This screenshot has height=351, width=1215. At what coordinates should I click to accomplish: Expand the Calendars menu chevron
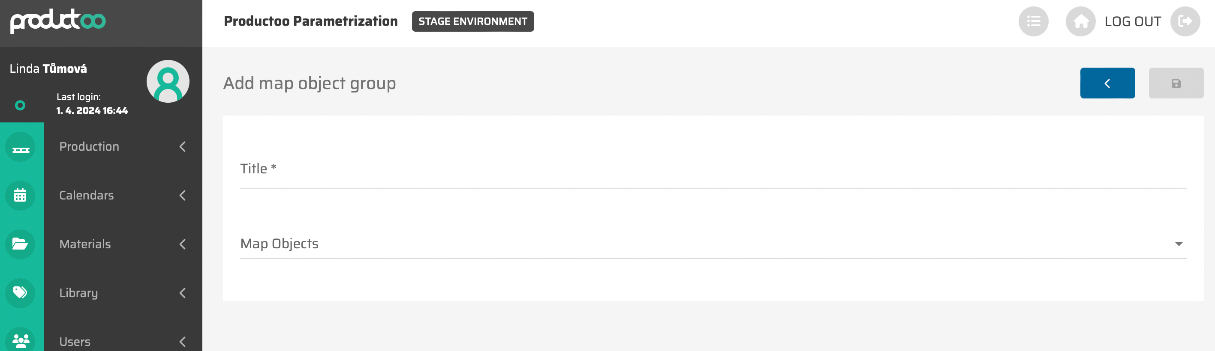tap(183, 196)
